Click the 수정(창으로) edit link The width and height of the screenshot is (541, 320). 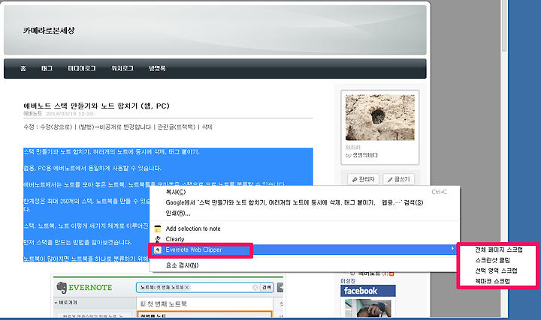tap(56, 127)
